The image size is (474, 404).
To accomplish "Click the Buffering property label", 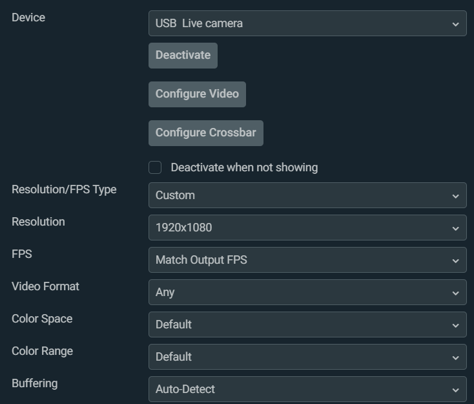I will (35, 383).
